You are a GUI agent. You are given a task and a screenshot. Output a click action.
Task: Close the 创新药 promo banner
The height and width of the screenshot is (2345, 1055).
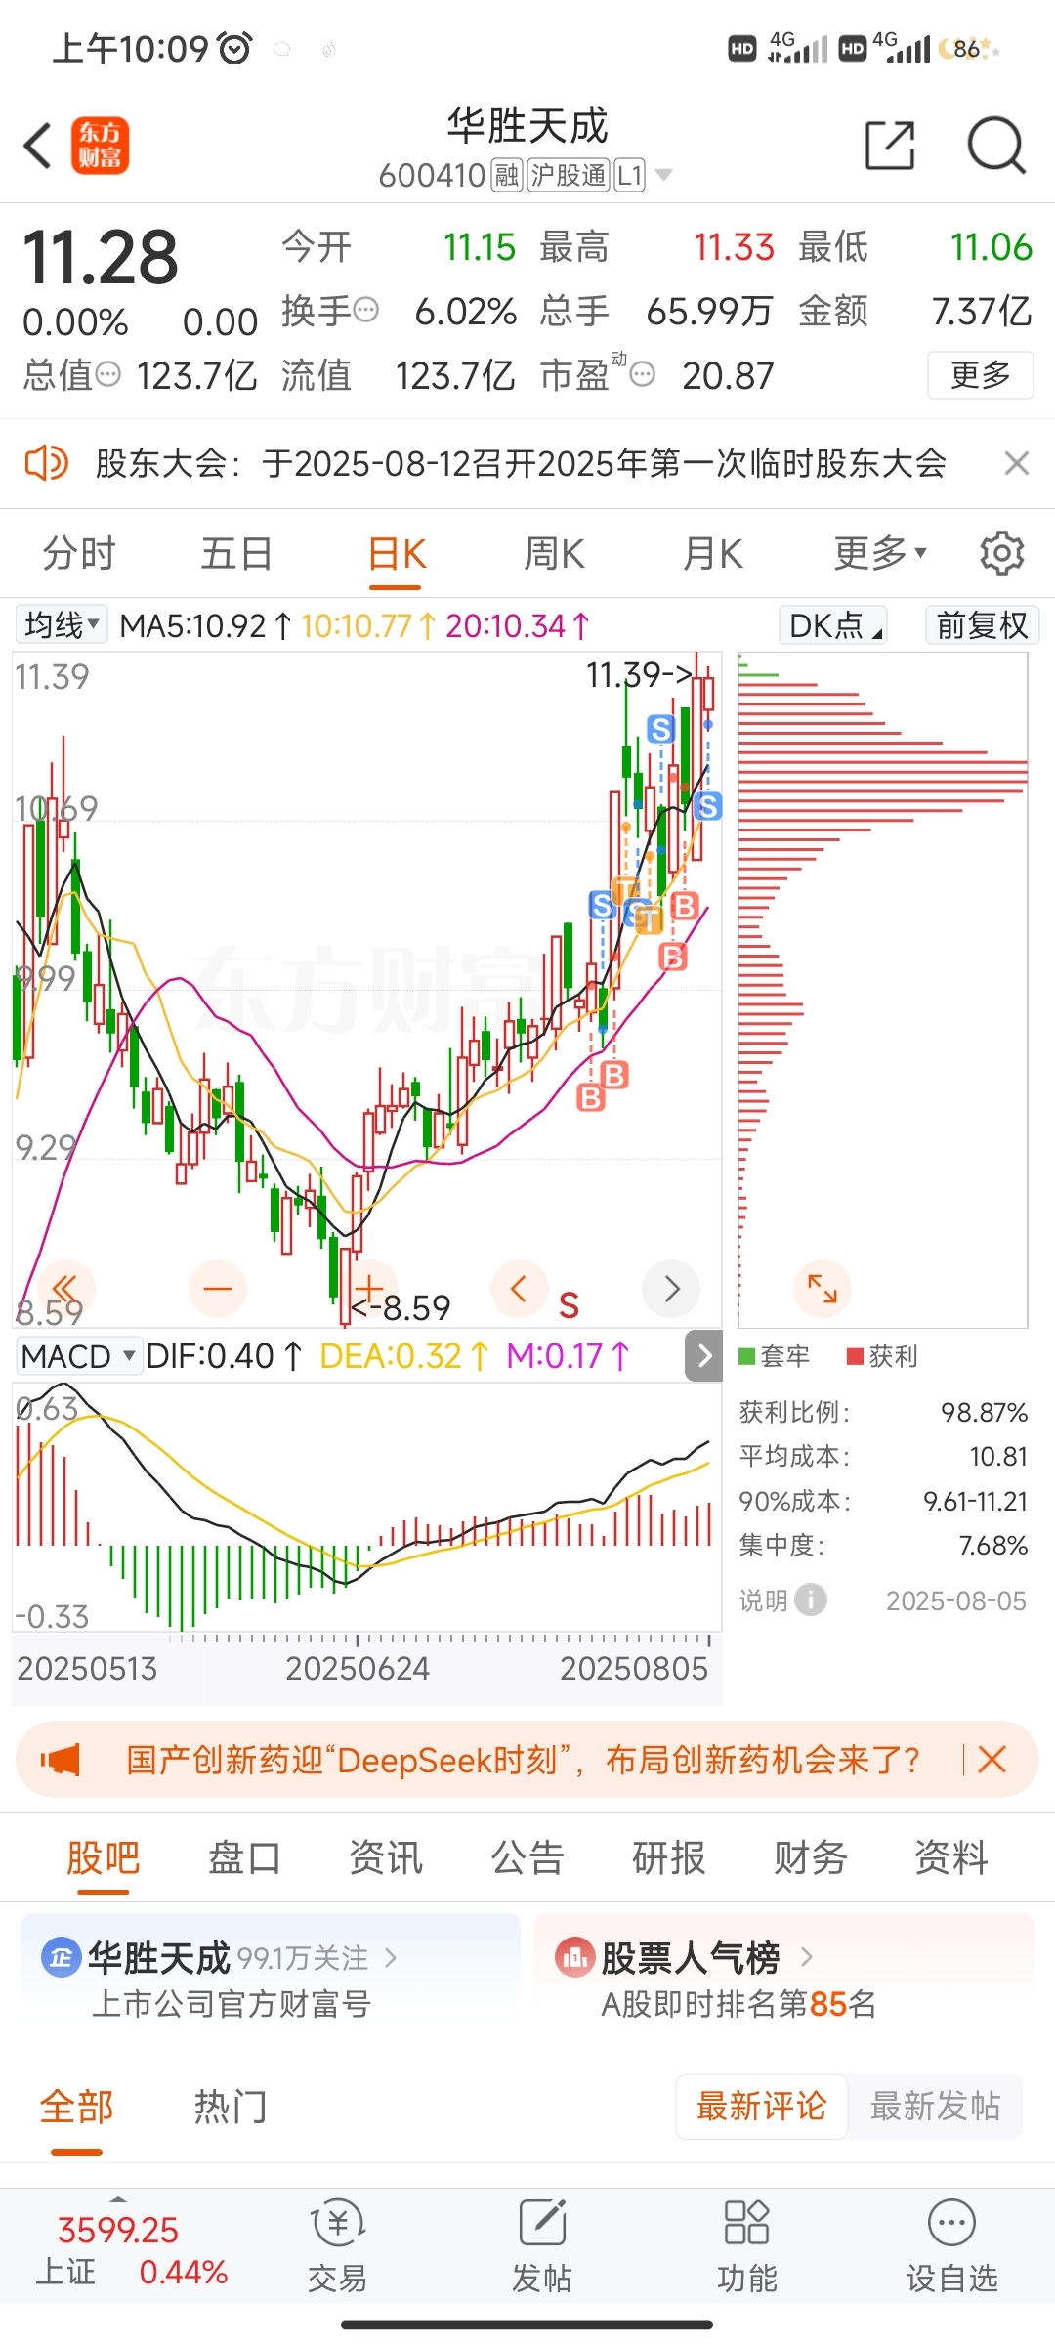click(992, 1760)
